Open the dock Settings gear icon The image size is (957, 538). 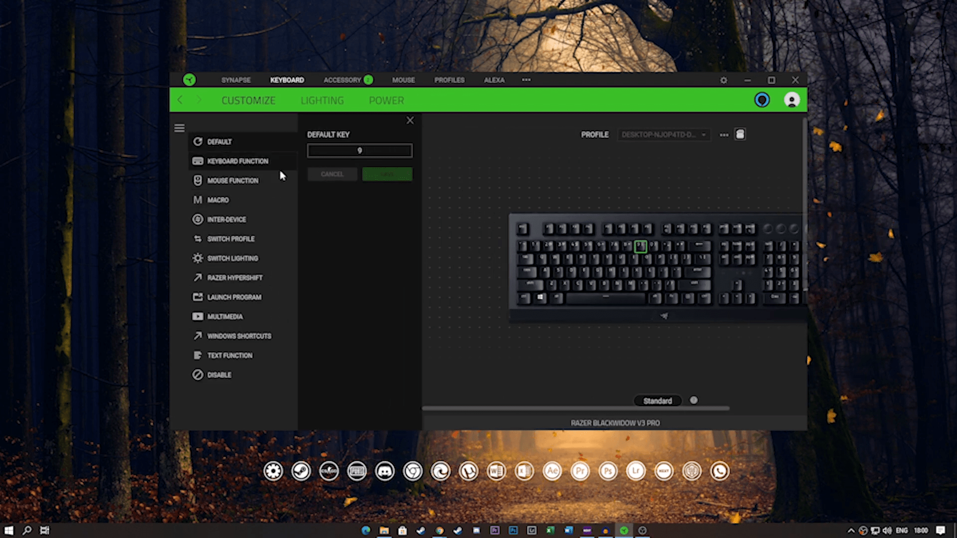(x=273, y=471)
